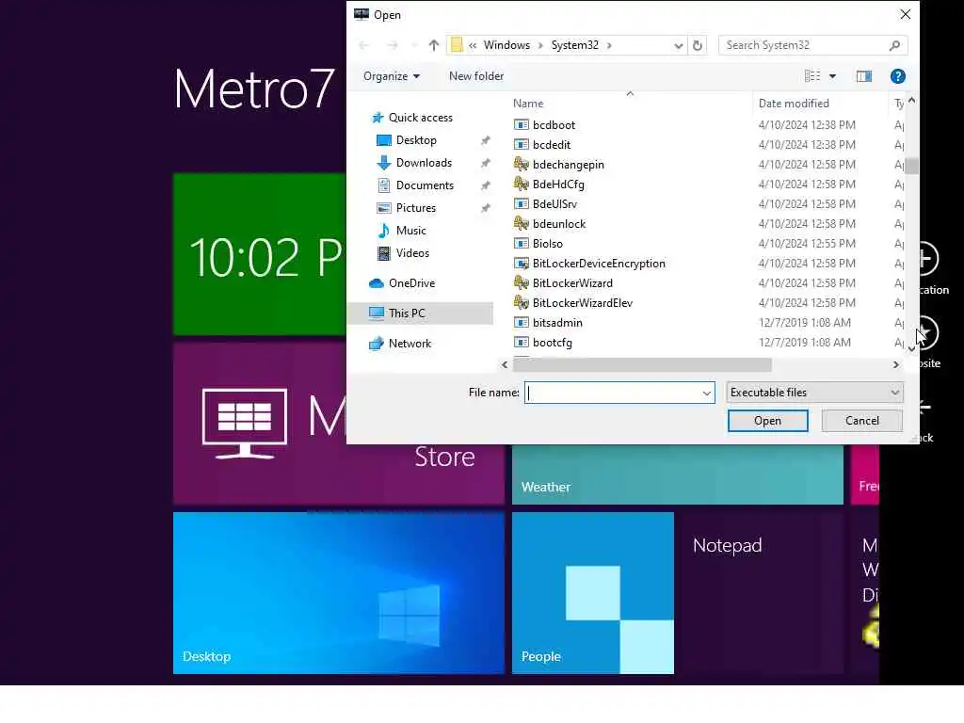This screenshot has height=723, width=964.
Task: Click the Videos filmstrip icon
Action: click(x=384, y=253)
